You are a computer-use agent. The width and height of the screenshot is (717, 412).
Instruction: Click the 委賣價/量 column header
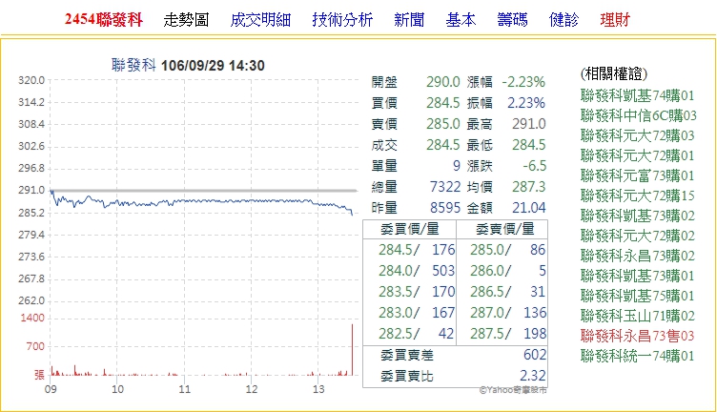click(504, 229)
